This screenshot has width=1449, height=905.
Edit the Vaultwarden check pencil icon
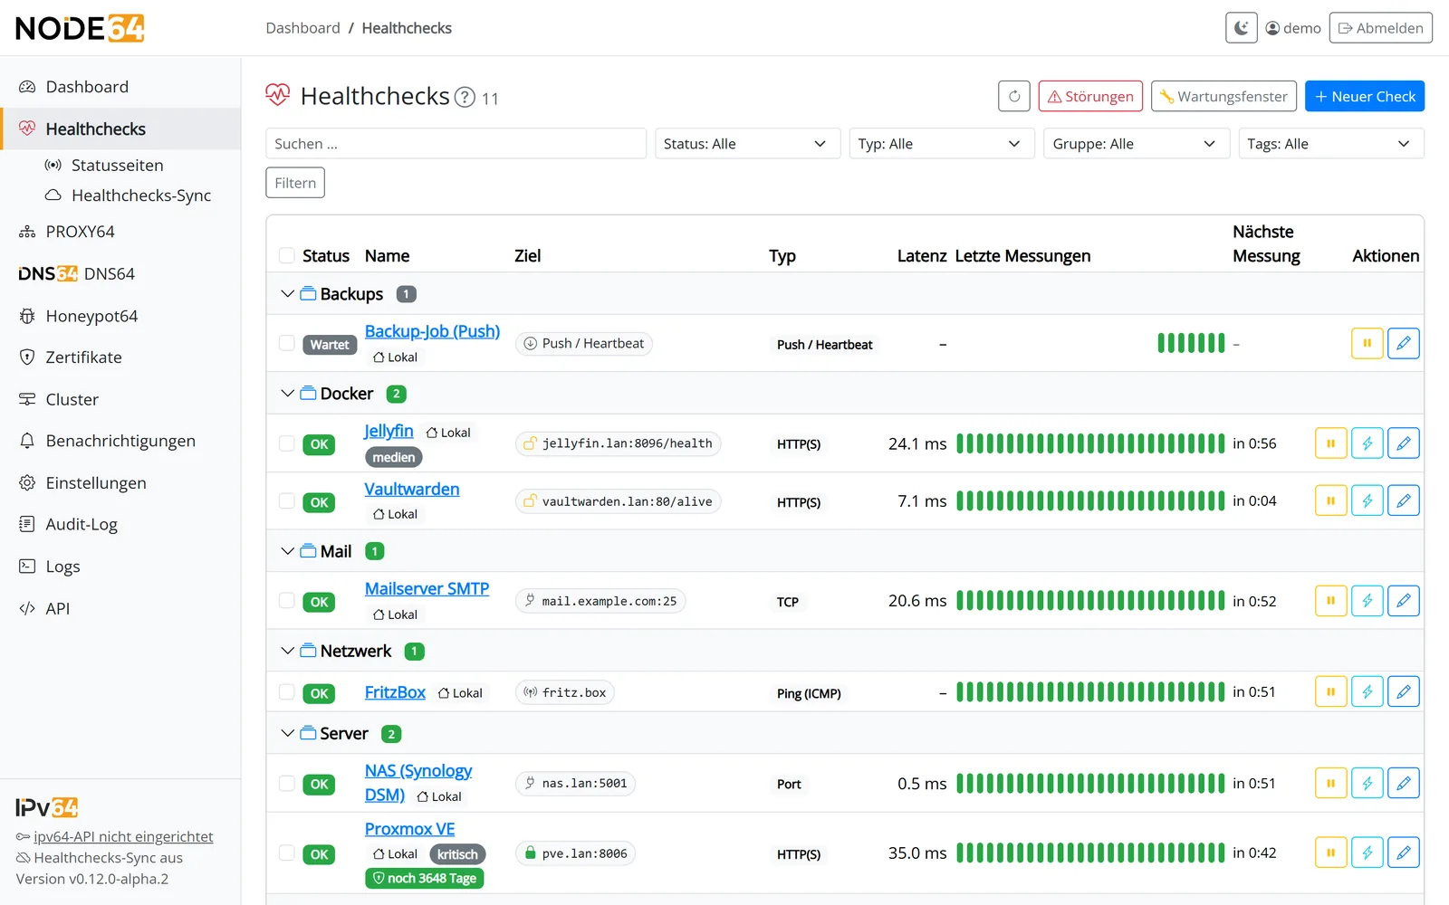[x=1404, y=500]
